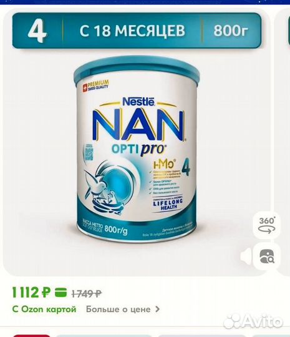Click the 800г label in banner
The image size is (290, 337).
click(x=231, y=31)
